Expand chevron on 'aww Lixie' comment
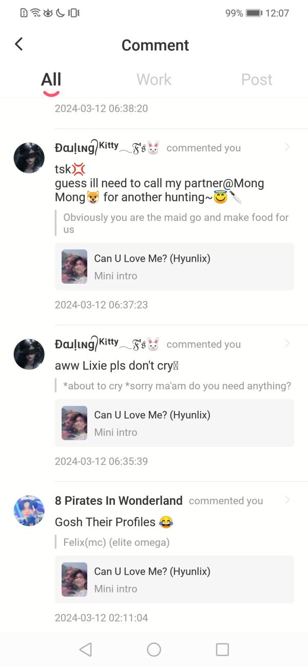Viewport: 308px width, 667px height. (x=287, y=343)
